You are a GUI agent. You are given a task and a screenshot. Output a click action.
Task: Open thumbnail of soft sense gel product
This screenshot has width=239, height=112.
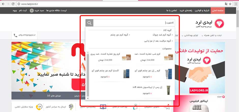click(x=168, y=90)
